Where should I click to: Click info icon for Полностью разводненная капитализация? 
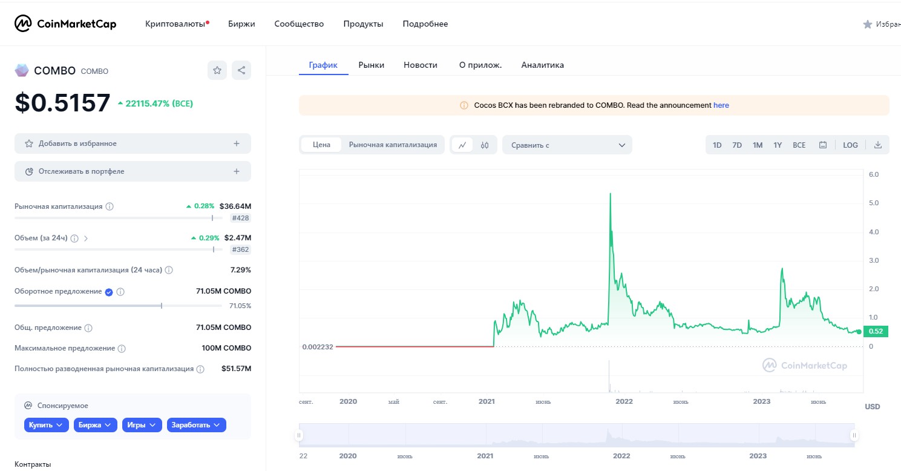(200, 369)
